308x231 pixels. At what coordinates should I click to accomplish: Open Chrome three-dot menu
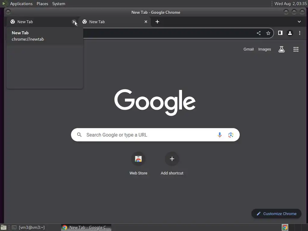pos(300,33)
